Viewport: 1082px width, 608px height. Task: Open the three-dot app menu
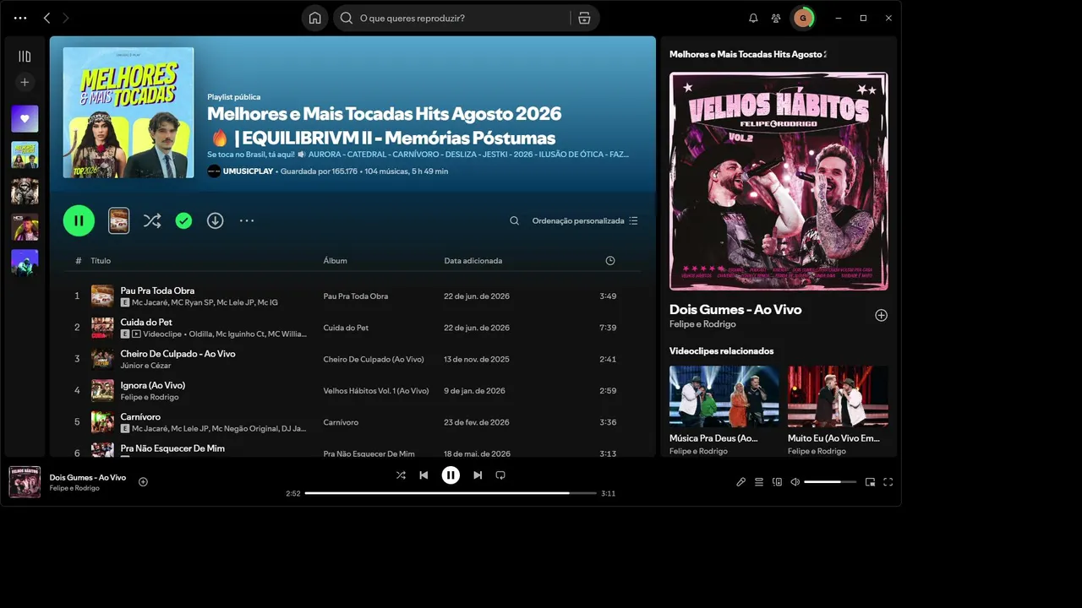(x=20, y=18)
